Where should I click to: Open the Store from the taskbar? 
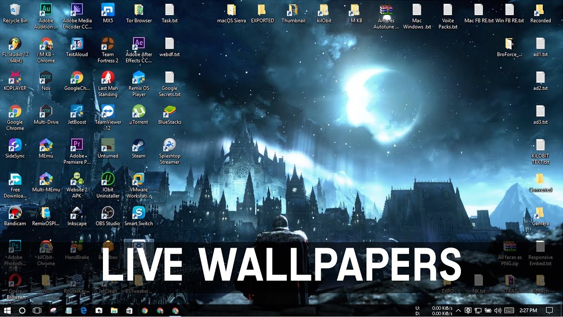pos(129,310)
